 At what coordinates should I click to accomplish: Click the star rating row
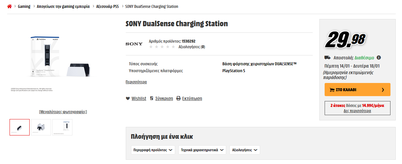pos(162,47)
